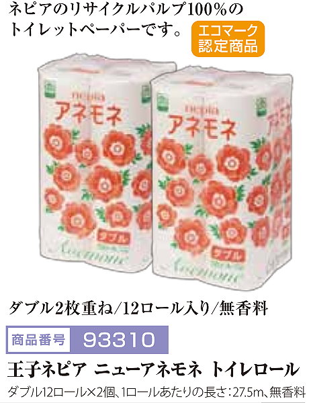Click the アネモネ logo on right package
This screenshot has width=309, height=403.
[203, 127]
